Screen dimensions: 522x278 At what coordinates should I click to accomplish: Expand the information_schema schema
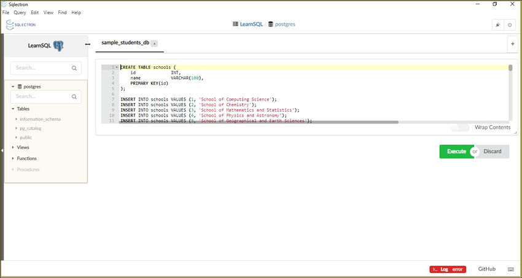click(17, 119)
